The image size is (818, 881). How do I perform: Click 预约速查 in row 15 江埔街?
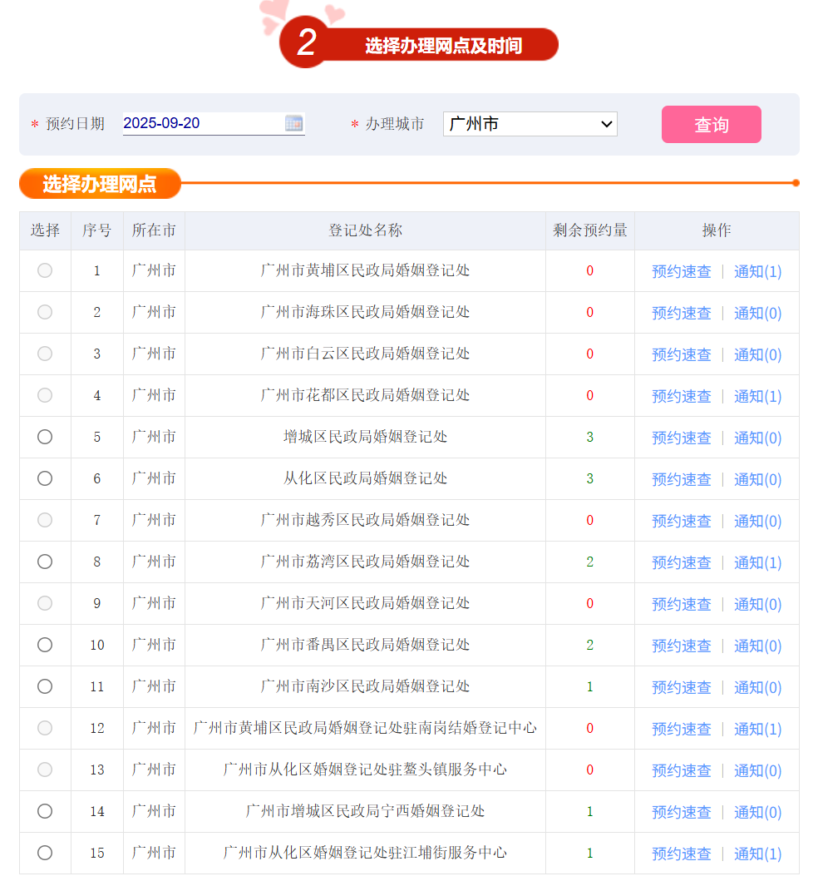[x=682, y=854]
